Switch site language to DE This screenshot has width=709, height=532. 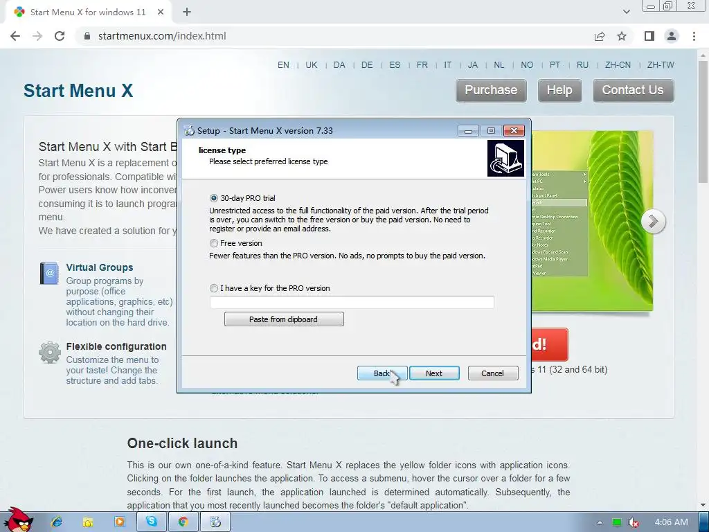367,64
